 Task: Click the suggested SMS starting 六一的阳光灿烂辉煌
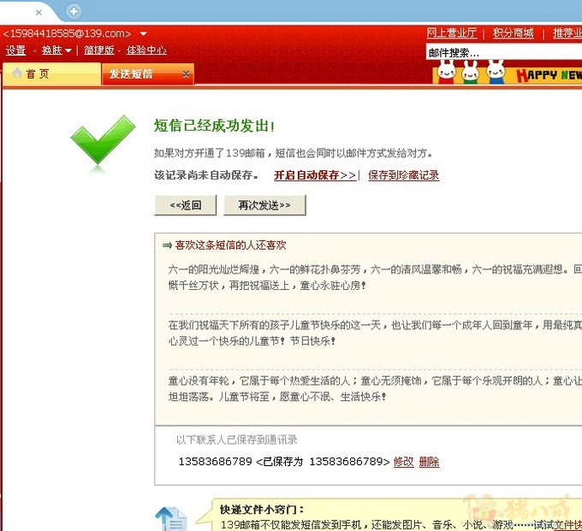click(375, 277)
